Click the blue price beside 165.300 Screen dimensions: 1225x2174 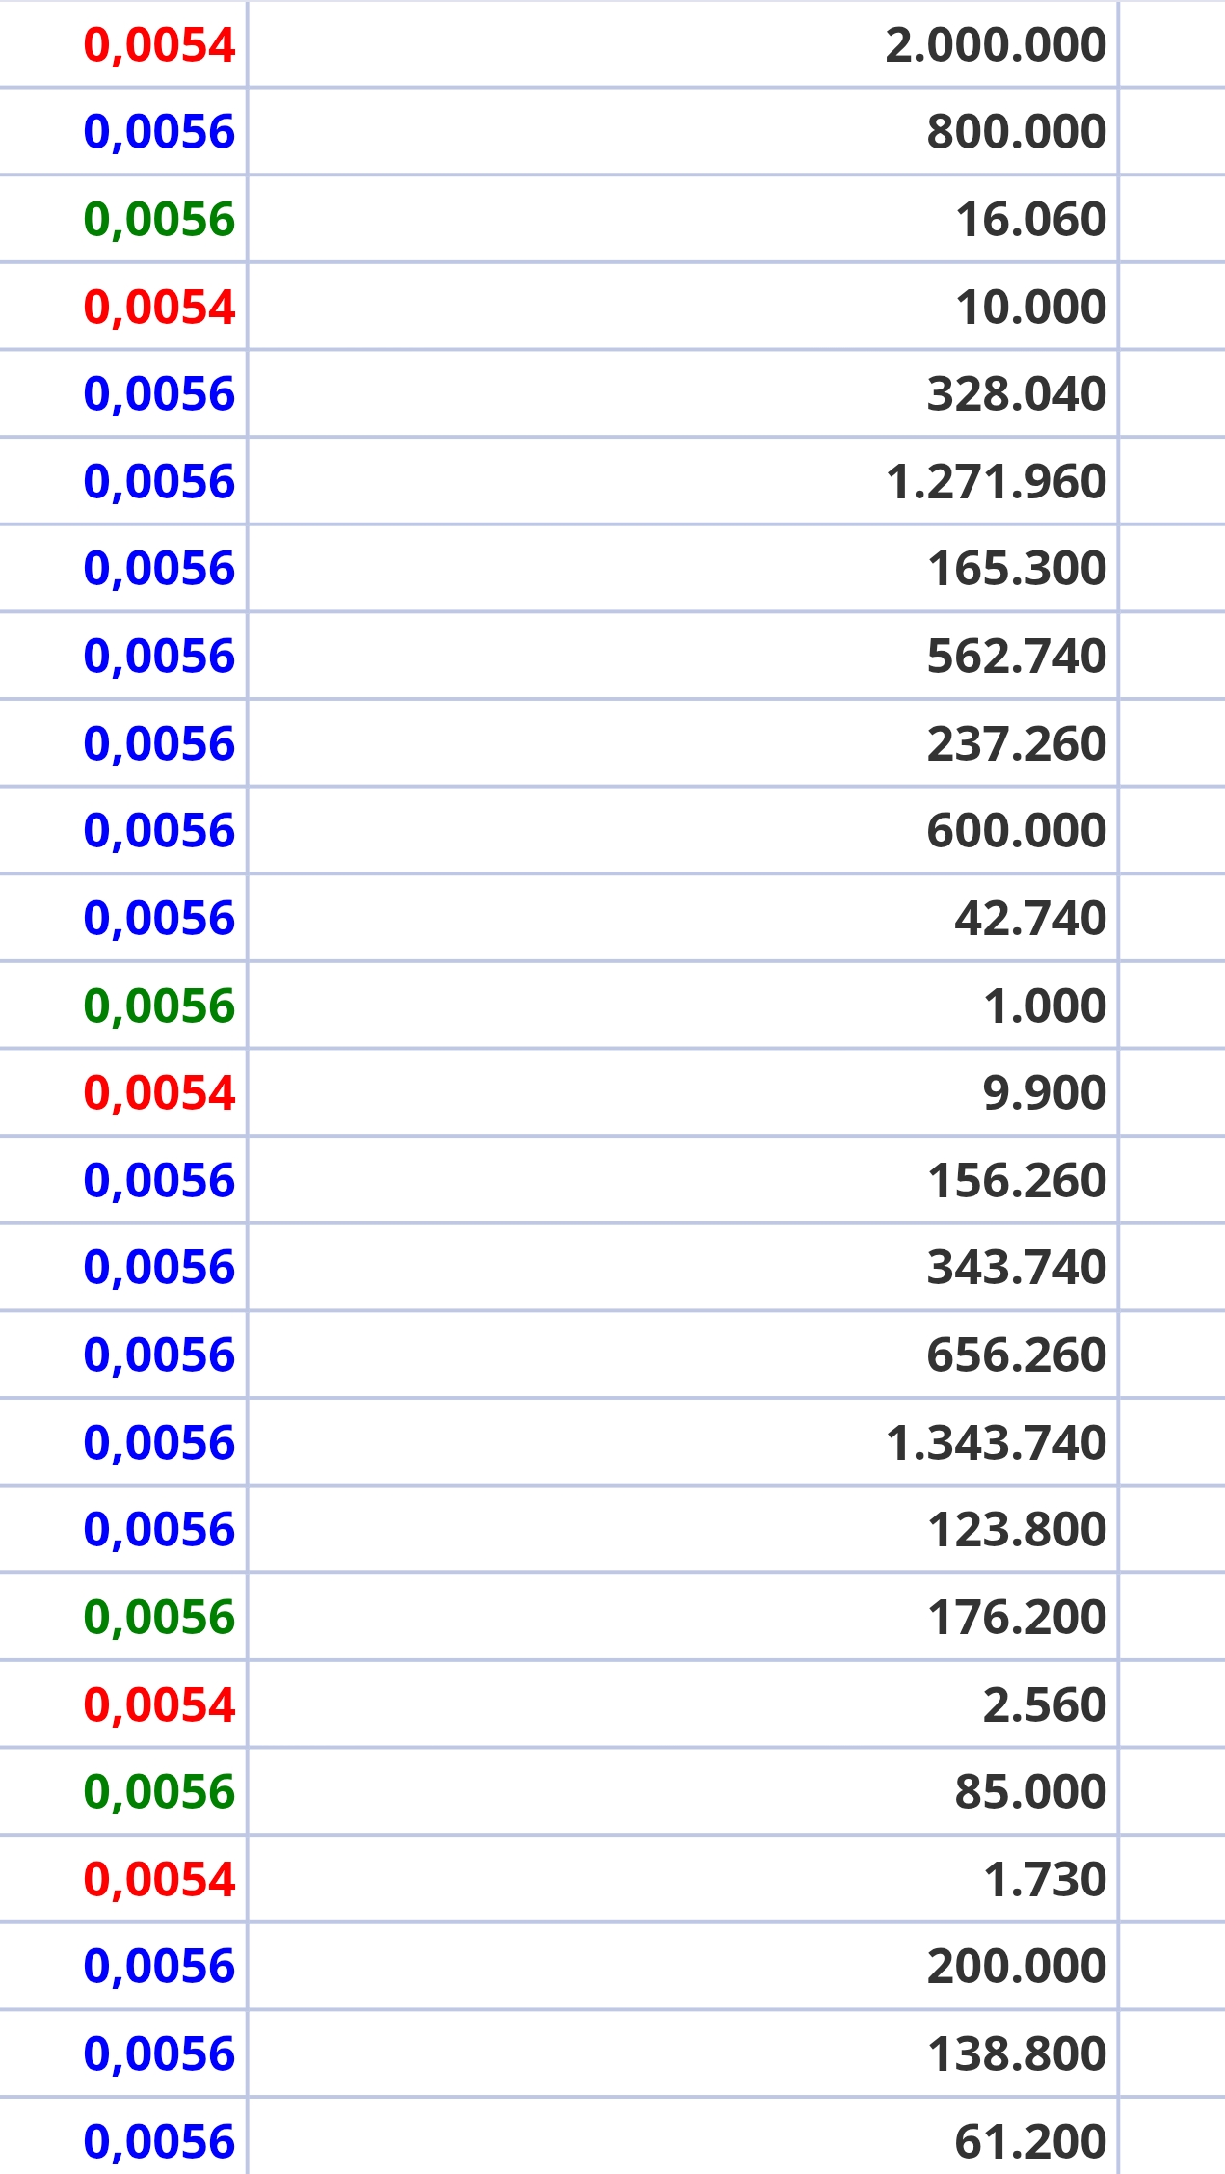(159, 569)
